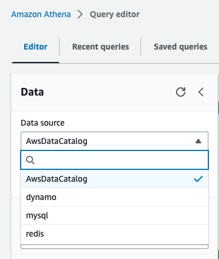Go to Amazon Athena breadcrumb link
Image resolution: width=219 pixels, height=259 pixels.
tap(41, 14)
